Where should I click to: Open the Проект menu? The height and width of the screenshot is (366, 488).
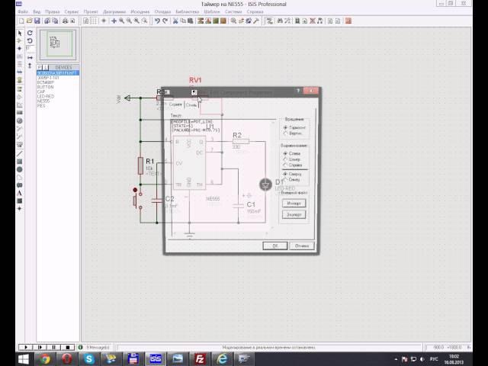pos(91,11)
